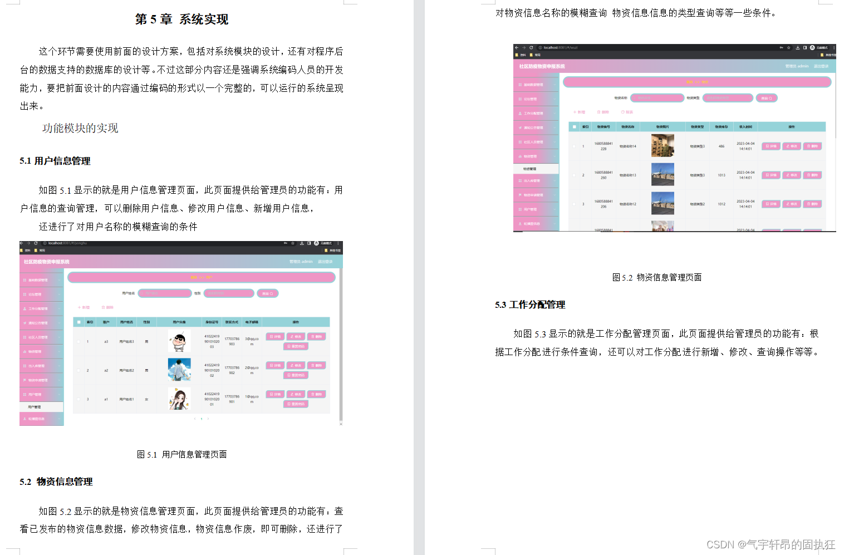Check the row checkbox for user a2

point(78,370)
